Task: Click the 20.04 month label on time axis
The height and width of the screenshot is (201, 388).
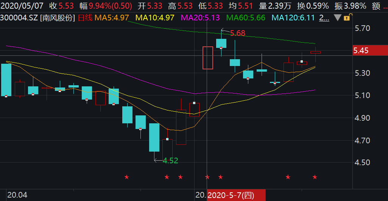Action: 17,195
